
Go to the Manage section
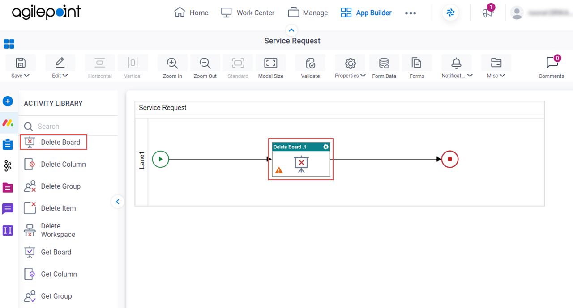click(308, 13)
